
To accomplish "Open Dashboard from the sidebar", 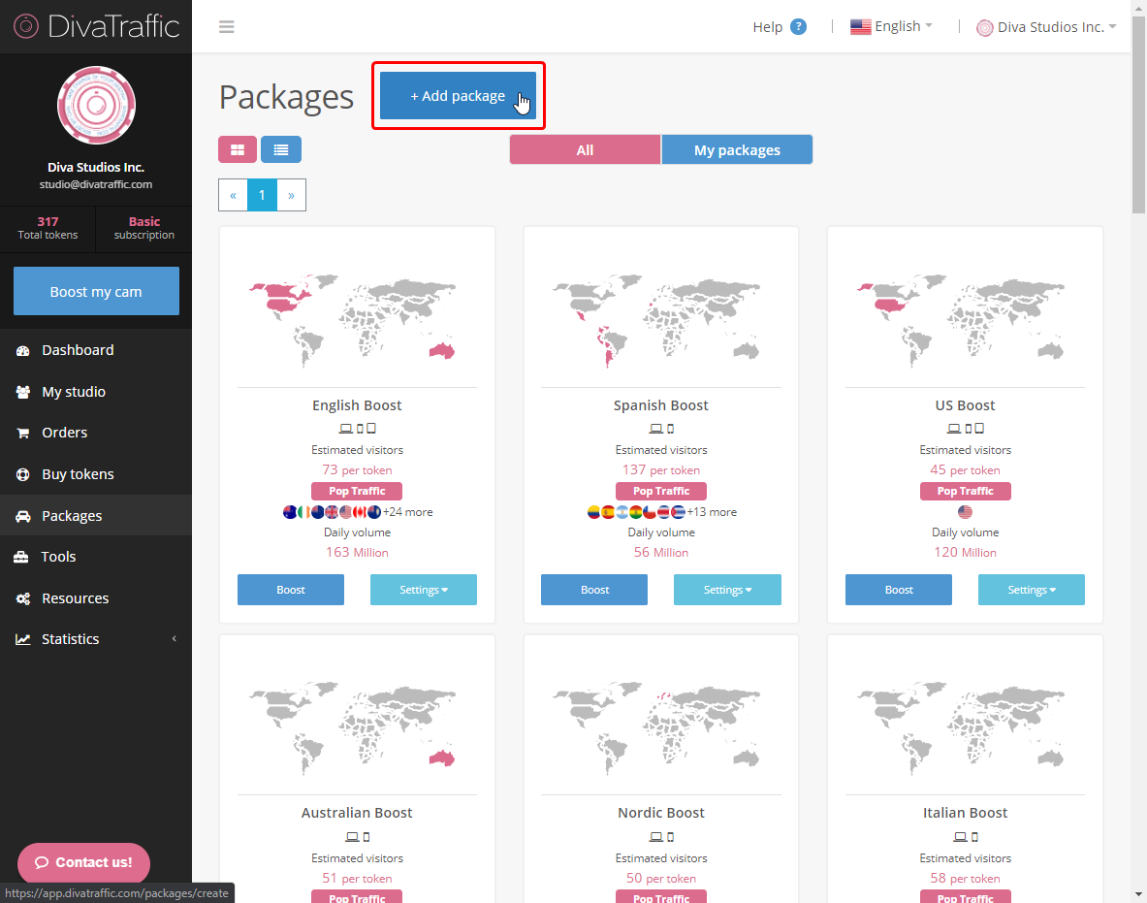I will pos(96,350).
